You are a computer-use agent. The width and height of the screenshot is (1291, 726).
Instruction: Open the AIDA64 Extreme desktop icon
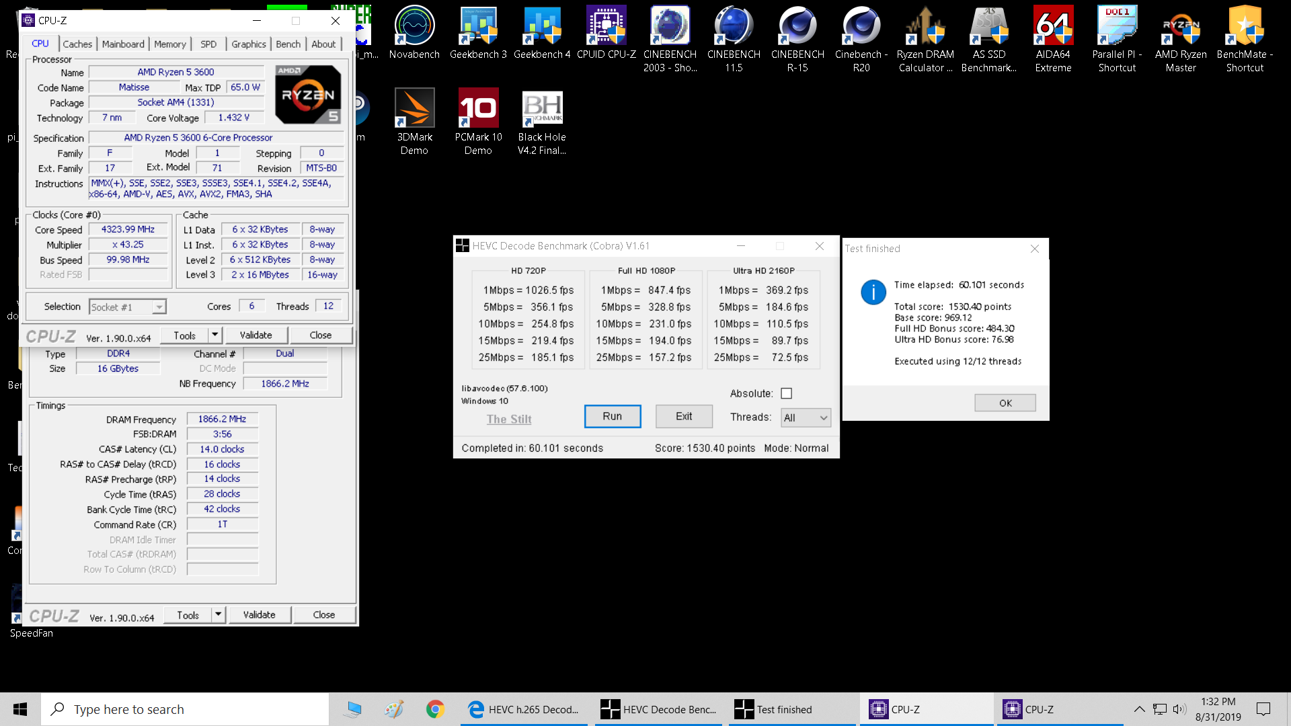tap(1053, 39)
